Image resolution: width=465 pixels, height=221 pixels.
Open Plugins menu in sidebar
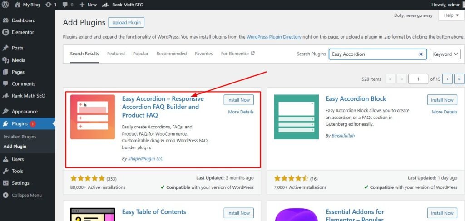click(x=20, y=123)
